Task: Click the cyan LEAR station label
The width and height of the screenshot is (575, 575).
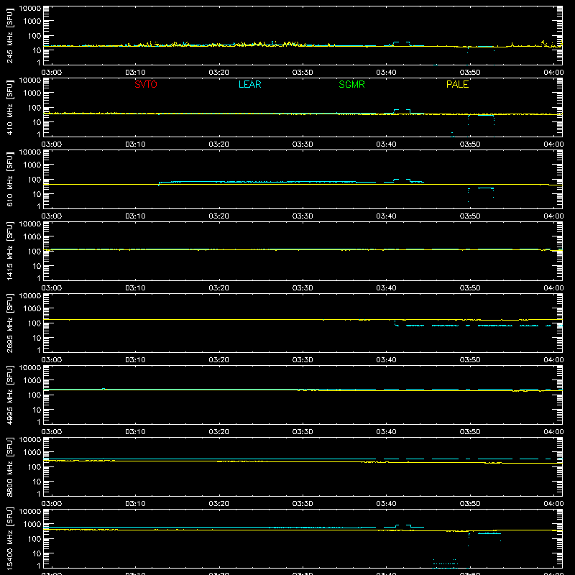Action: pyautogui.click(x=249, y=84)
